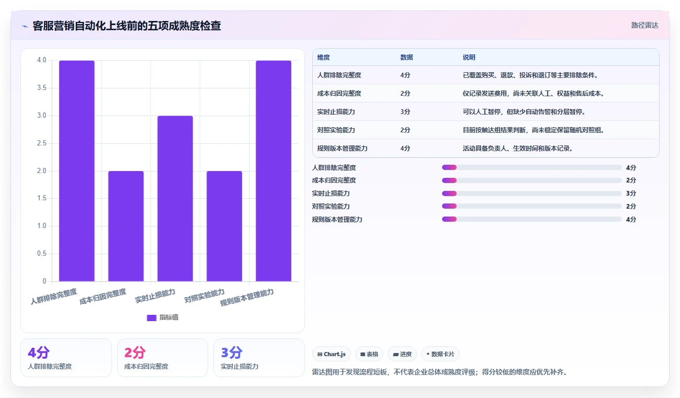Open the 2分 成本归因完整度 data card
The image size is (680, 398).
[163, 358]
